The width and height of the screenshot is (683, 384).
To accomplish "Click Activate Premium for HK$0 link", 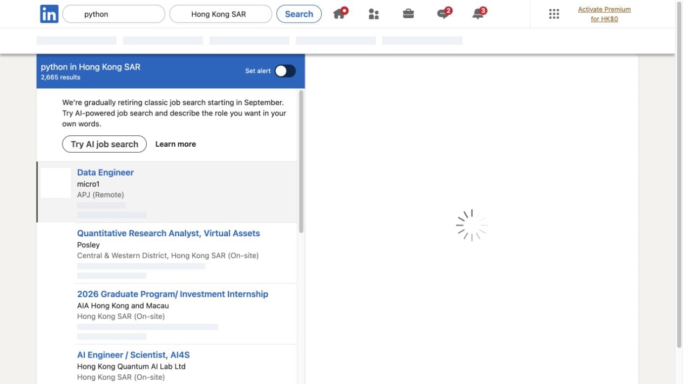I will point(604,14).
